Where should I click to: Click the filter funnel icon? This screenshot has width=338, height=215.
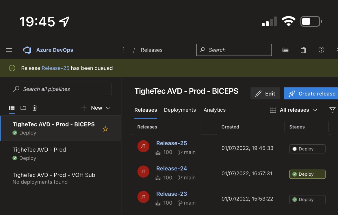coord(332,110)
